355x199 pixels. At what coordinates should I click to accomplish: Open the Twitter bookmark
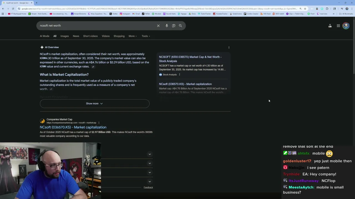click(x=113, y=14)
